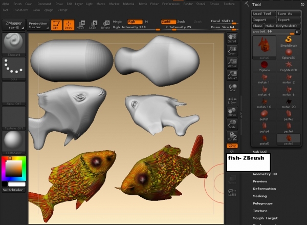
Task: Open the Alpha Off selector
Action: coord(13,94)
